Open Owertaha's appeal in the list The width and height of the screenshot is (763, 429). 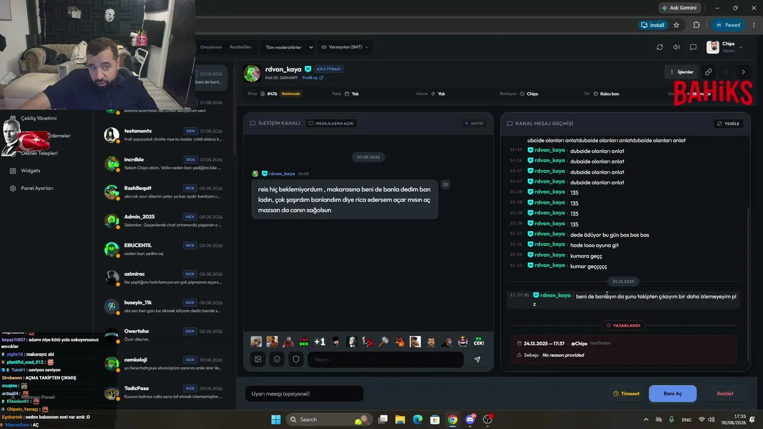click(x=165, y=335)
